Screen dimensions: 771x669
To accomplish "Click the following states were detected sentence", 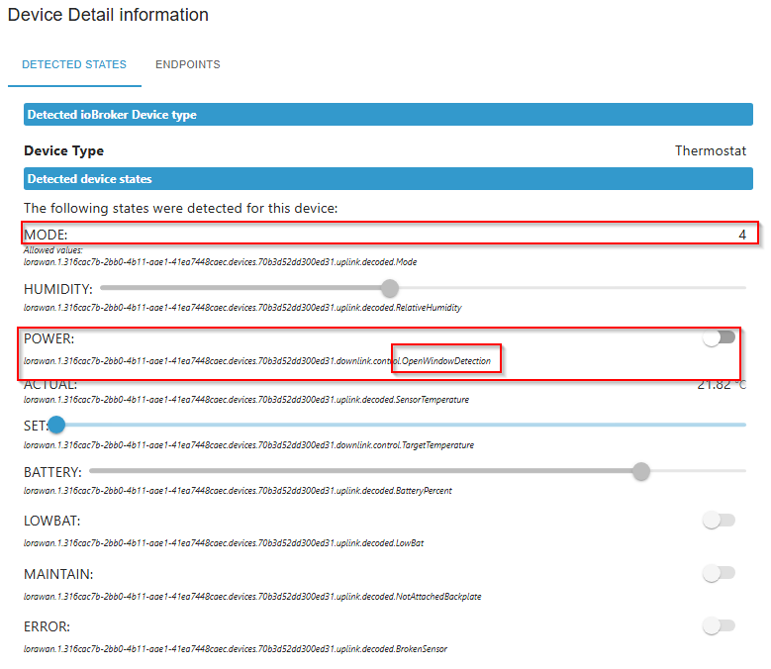I will (180, 209).
